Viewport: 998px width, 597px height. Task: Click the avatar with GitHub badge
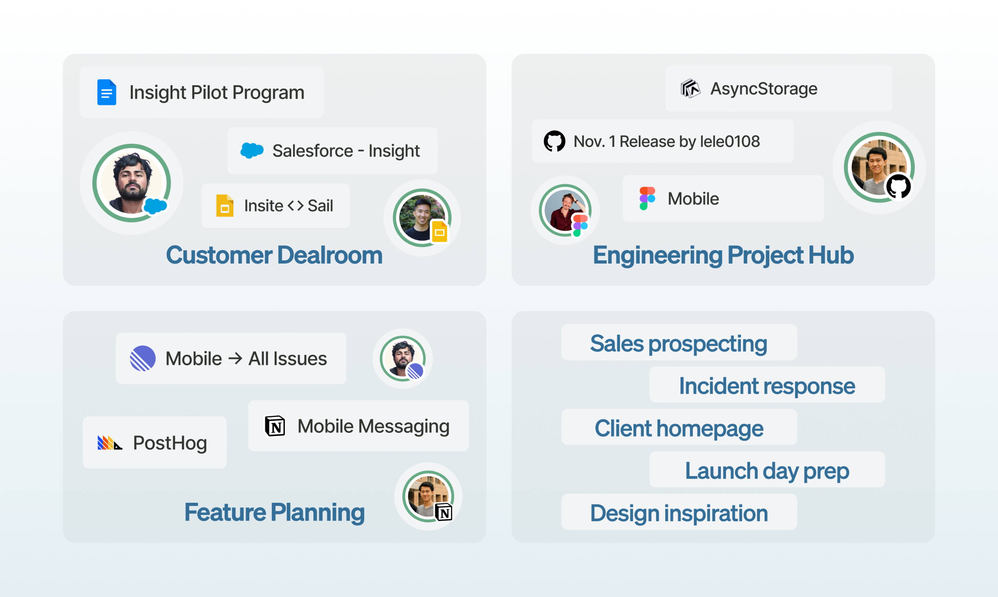(x=879, y=167)
